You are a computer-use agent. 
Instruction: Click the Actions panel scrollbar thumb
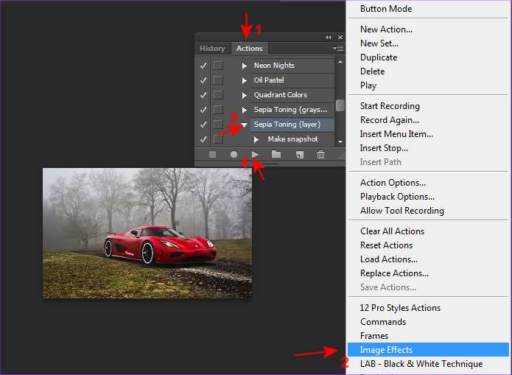point(340,105)
